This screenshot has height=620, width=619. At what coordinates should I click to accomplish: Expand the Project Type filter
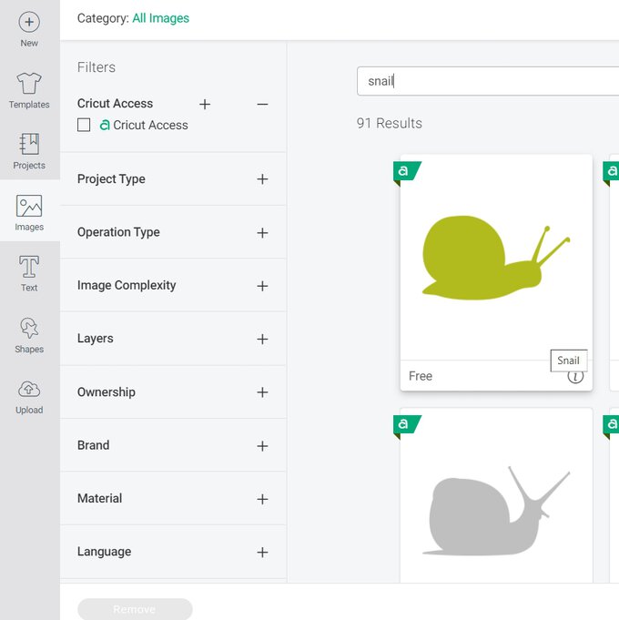pyautogui.click(x=262, y=179)
